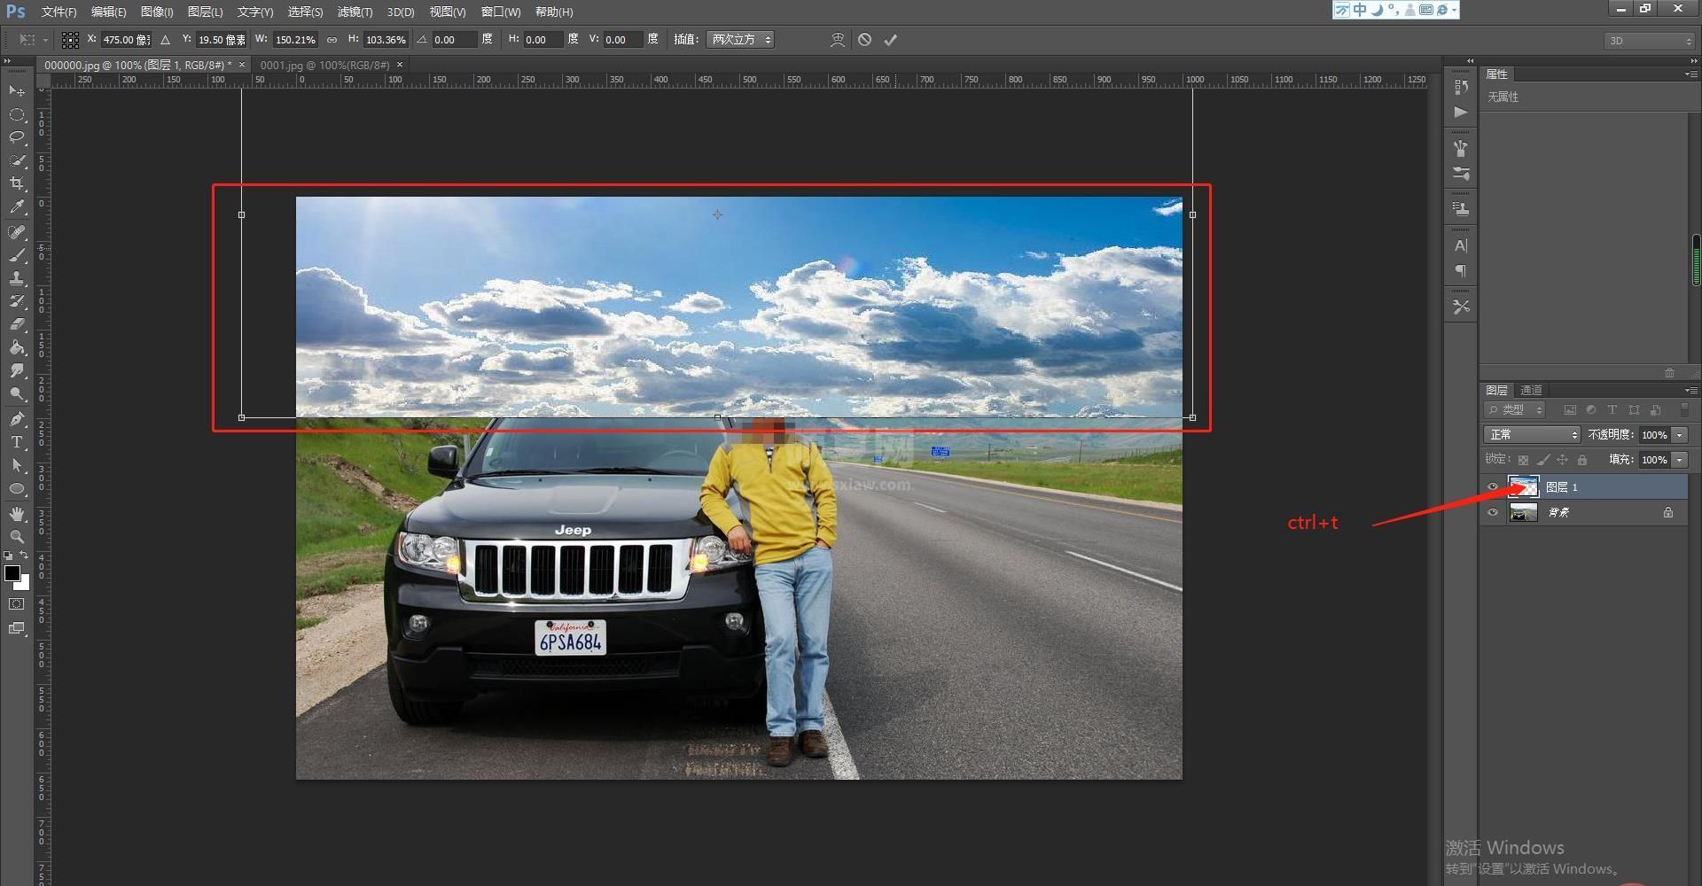The width and height of the screenshot is (1702, 886).
Task: Select the Lasso tool
Action: (x=17, y=137)
